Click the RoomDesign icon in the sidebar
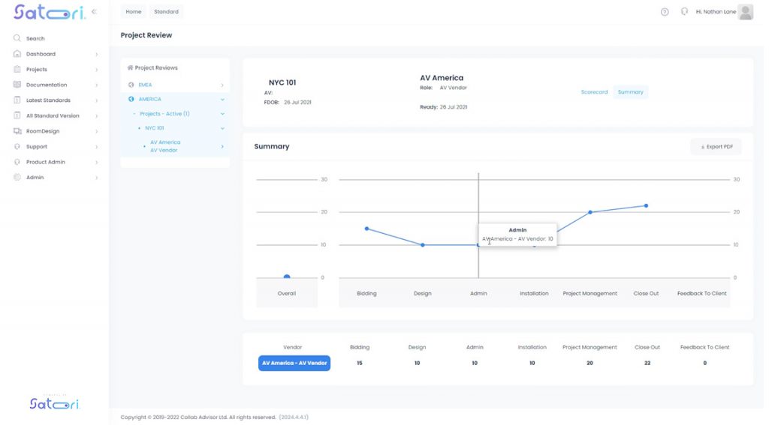This screenshot has width=769, height=425. click(x=17, y=131)
